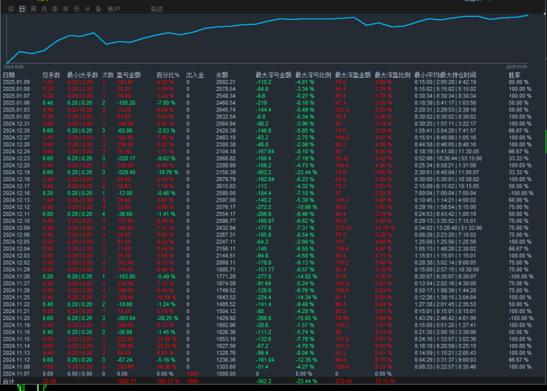Switch to the 综 summary tab
Screen dimensions: 547x391
10,10
